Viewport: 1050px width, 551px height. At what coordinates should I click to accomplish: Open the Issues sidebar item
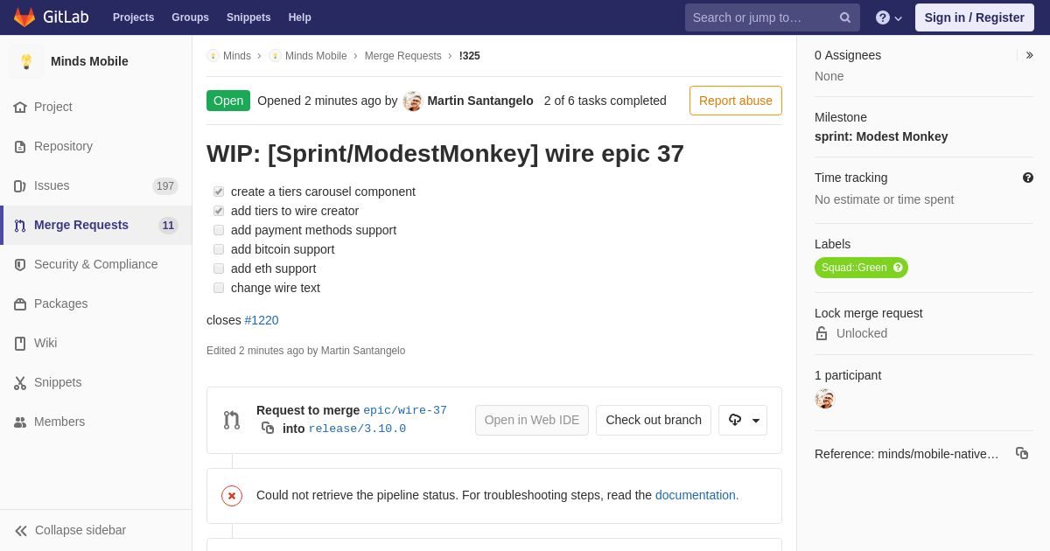tap(52, 185)
